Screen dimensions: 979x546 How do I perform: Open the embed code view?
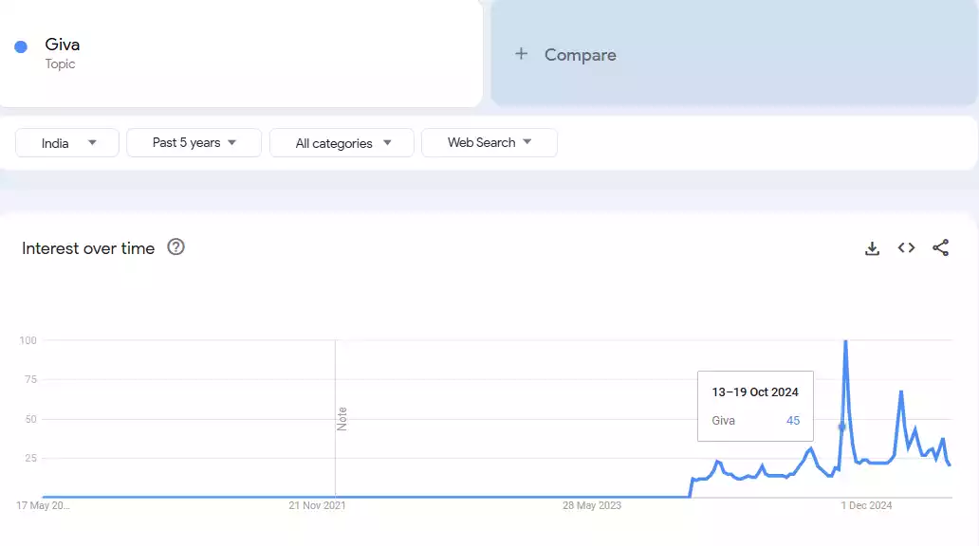[x=906, y=247]
